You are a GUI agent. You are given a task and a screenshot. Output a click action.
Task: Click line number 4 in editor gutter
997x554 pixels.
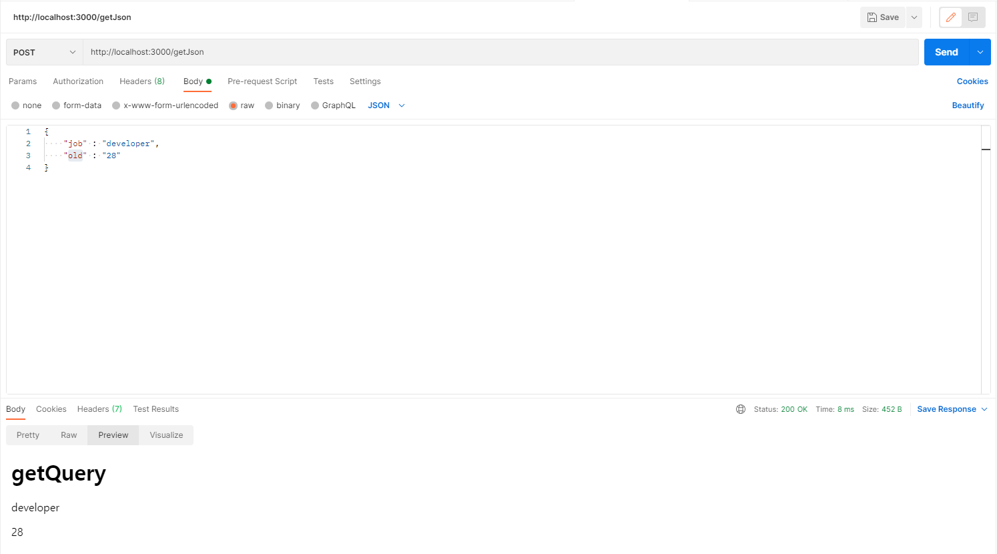click(x=28, y=168)
